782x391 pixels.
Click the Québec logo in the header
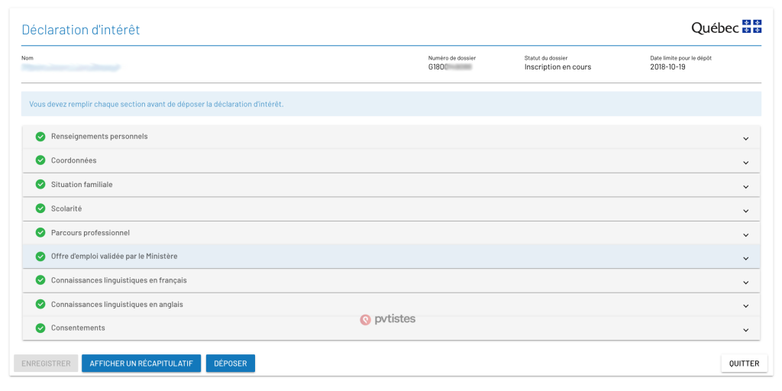coord(726,27)
